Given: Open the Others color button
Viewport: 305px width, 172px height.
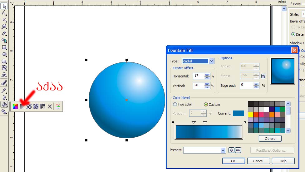Looking at the screenshot, I should [270, 139].
